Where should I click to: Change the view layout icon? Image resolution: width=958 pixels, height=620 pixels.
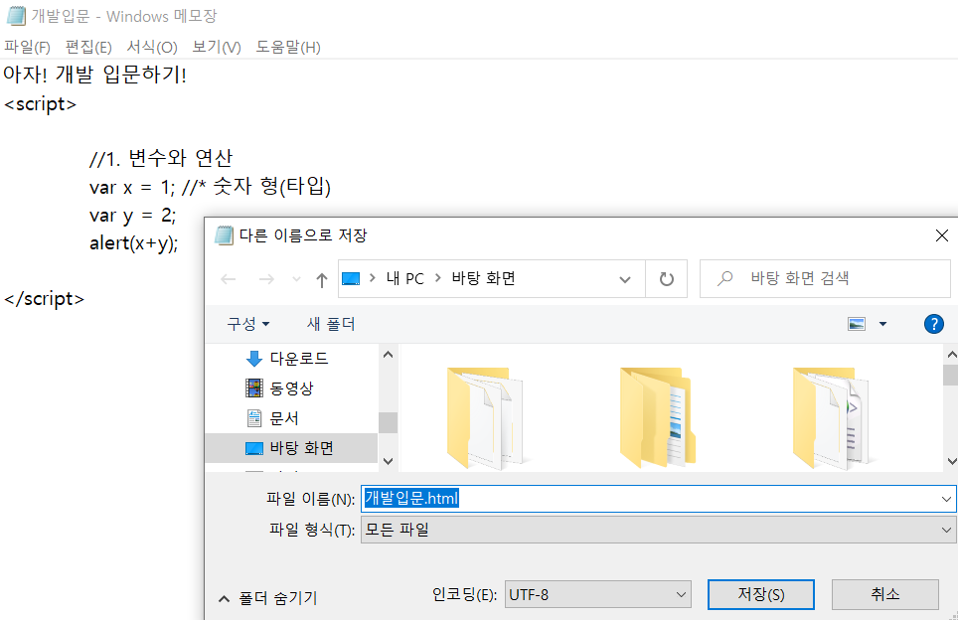[857, 324]
